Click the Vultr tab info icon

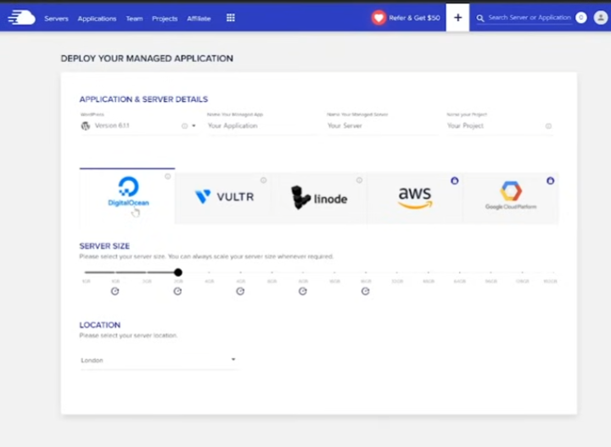tap(263, 180)
